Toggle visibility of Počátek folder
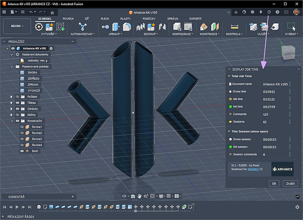 pos(17,97)
